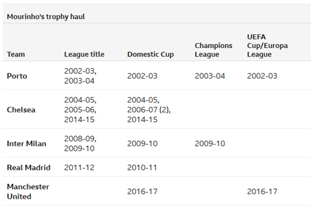The width and height of the screenshot is (326, 210).
Task: Click Chelsea's league titles cell
Action: (x=80, y=110)
